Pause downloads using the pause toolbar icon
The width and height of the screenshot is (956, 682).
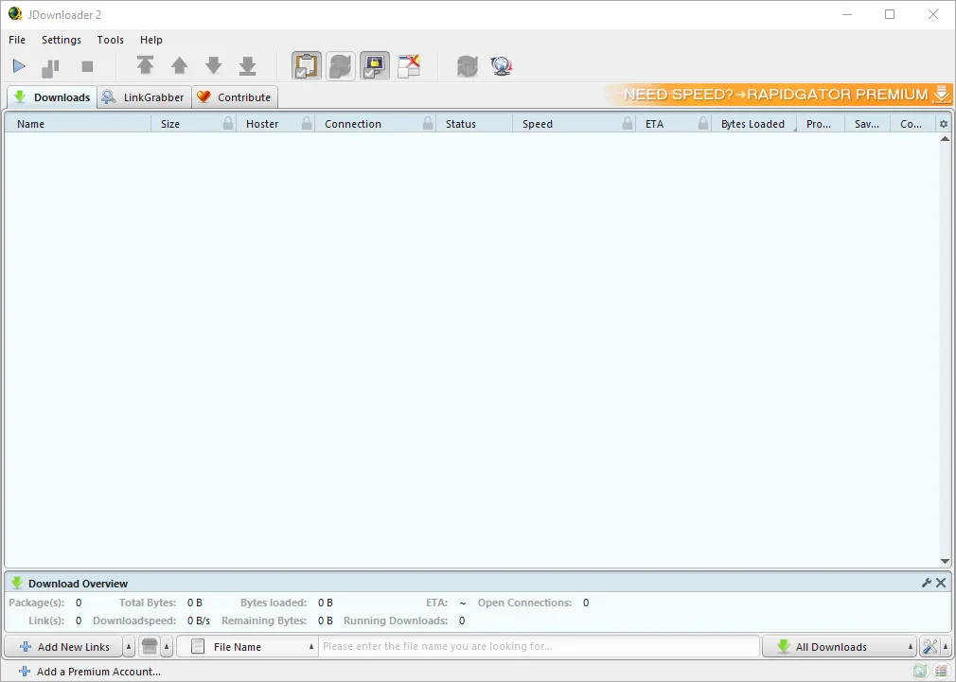pyautogui.click(x=50, y=67)
